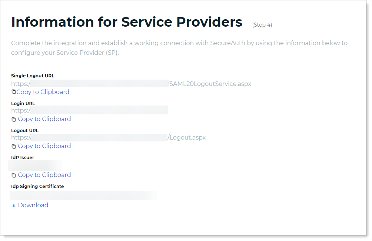Click the blurred Idp Signing Certificate value
This screenshot has width=372, height=241.
click(x=83, y=195)
